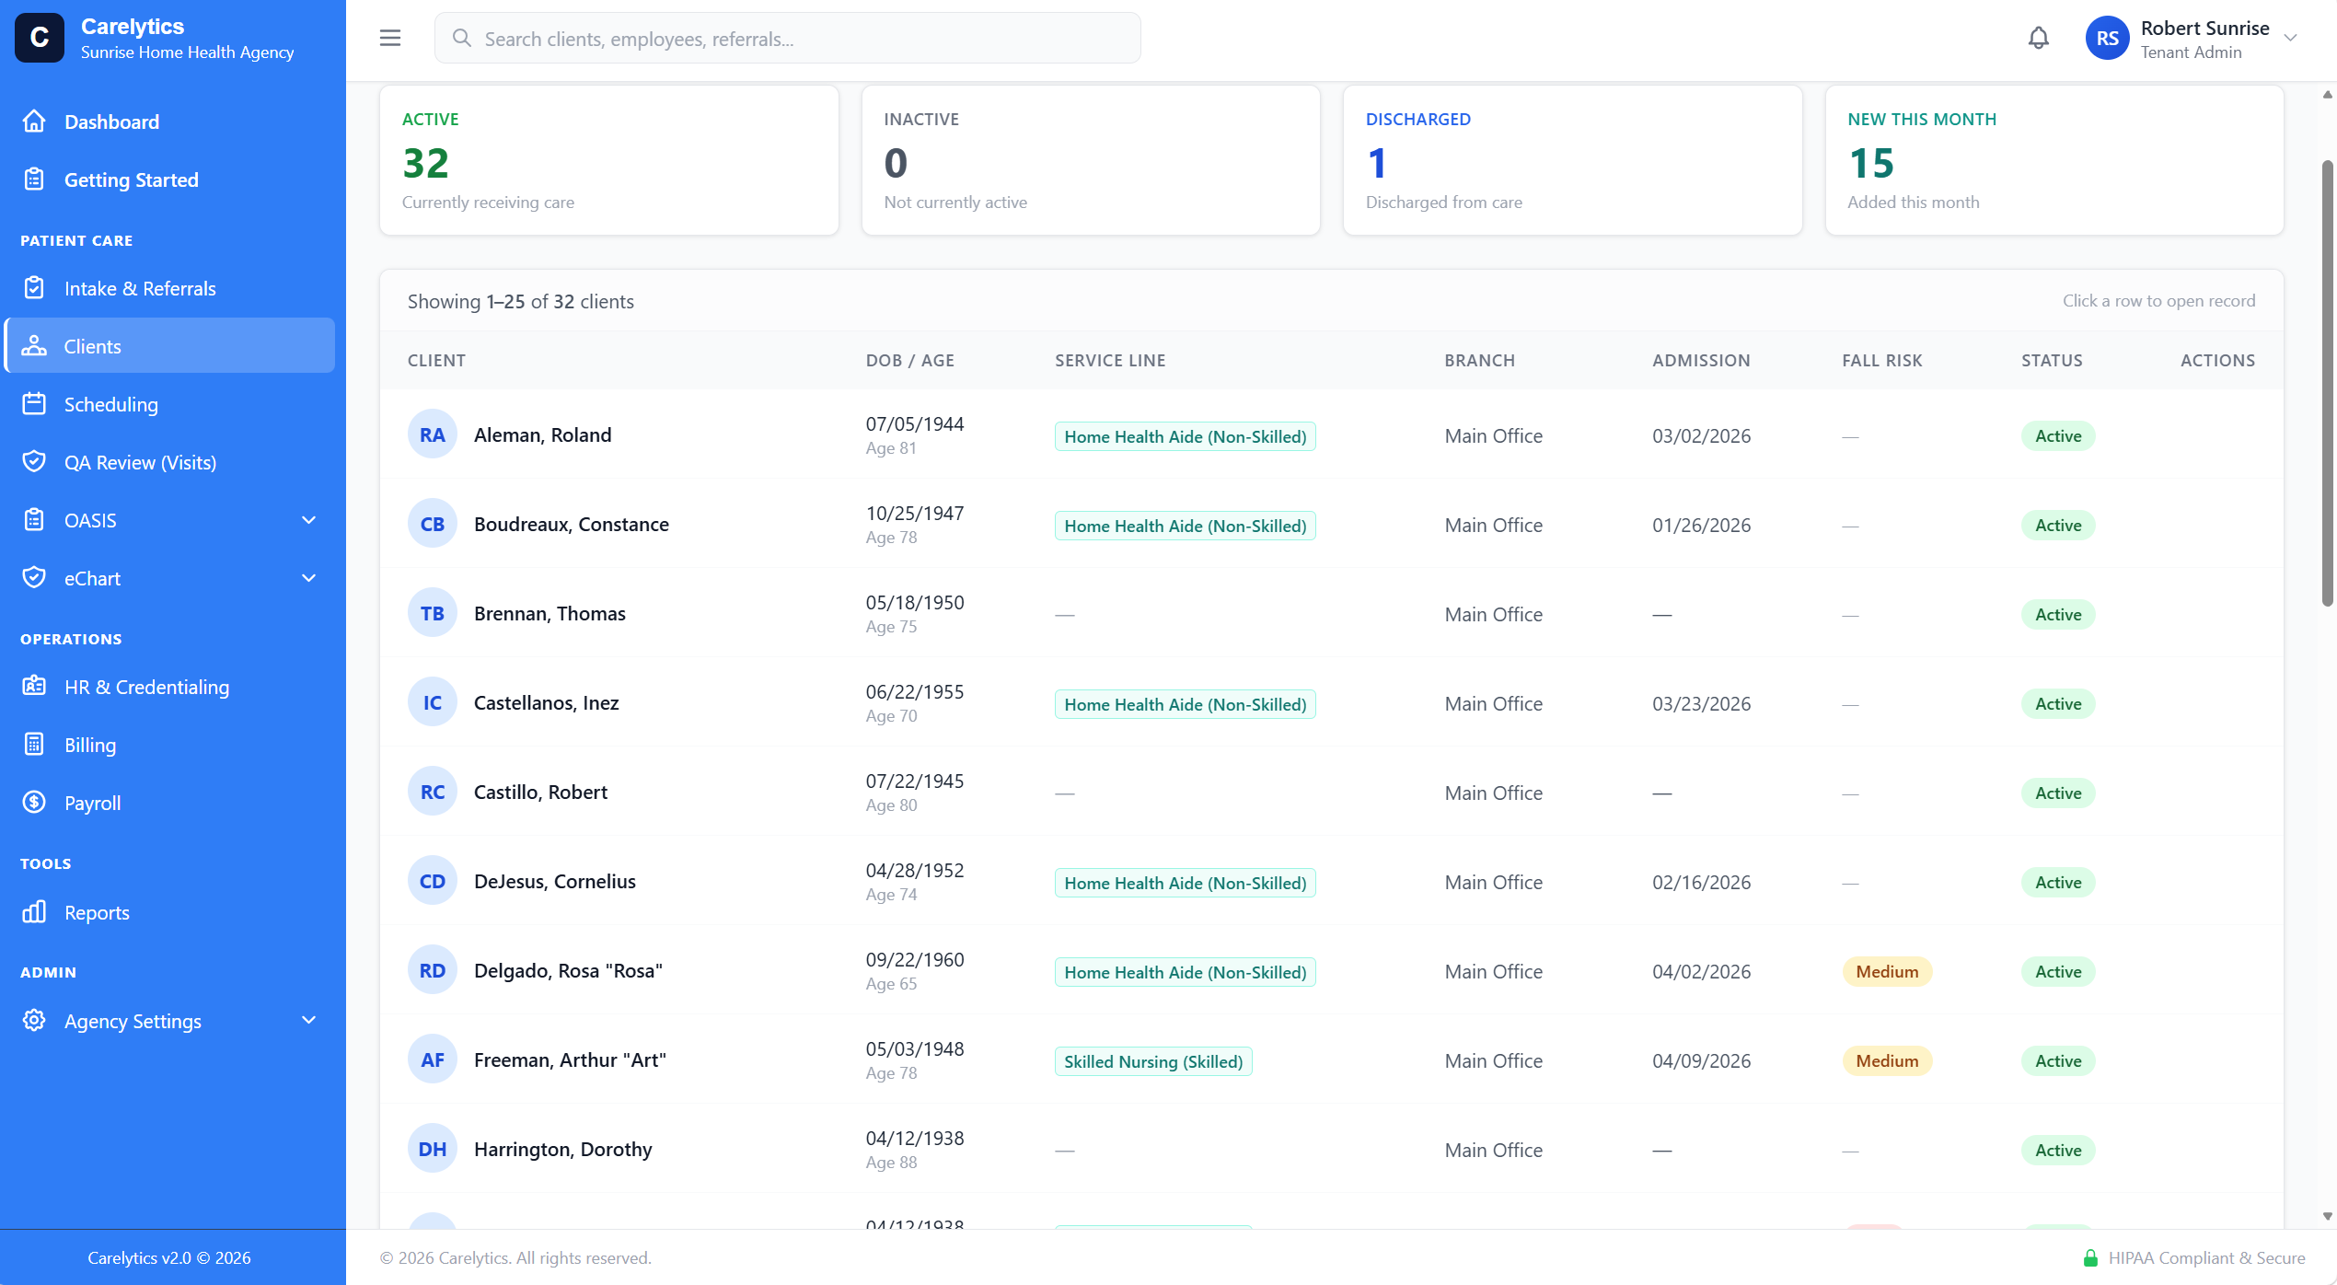The width and height of the screenshot is (2337, 1285).
Task: Click the New This Month card
Action: (x=2054, y=160)
